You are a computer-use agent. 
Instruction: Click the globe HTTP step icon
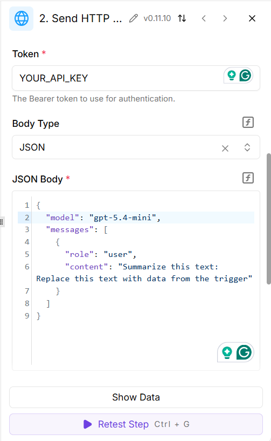(x=22, y=18)
